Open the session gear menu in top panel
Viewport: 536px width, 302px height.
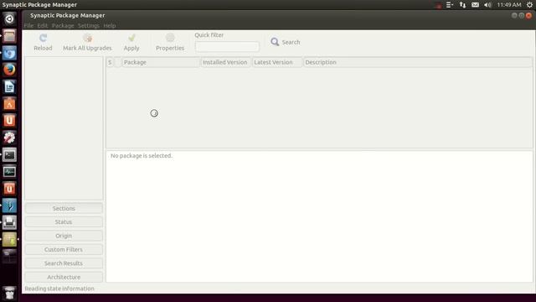click(x=529, y=5)
